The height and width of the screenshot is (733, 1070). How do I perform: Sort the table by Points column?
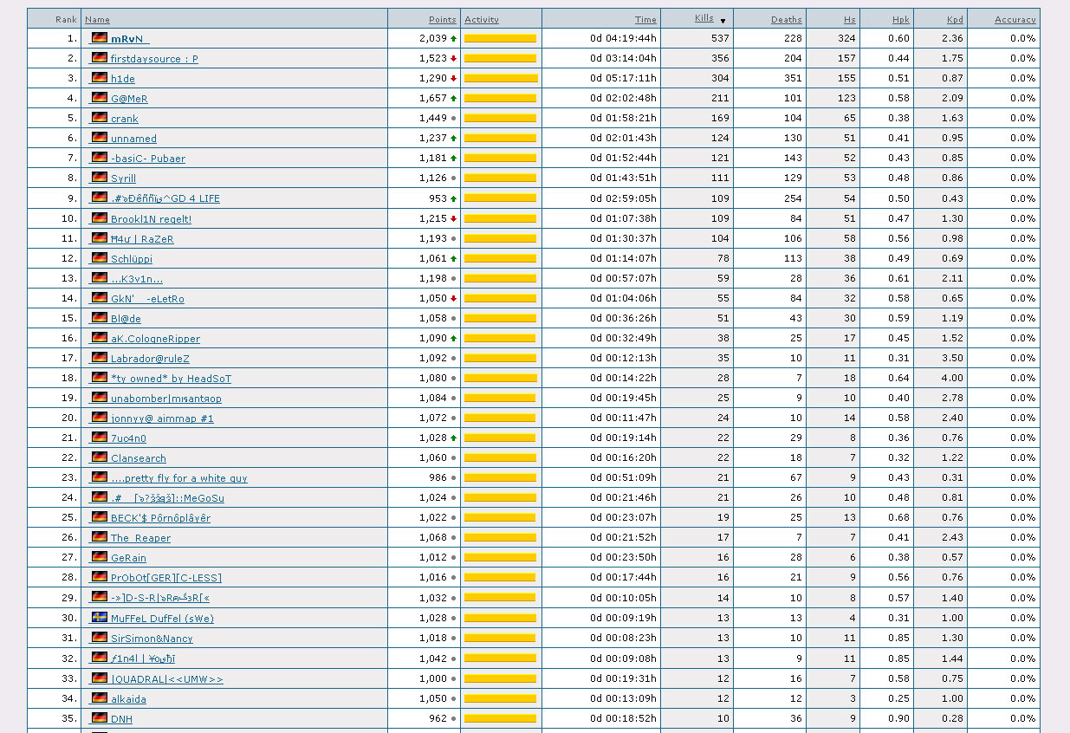coord(442,19)
